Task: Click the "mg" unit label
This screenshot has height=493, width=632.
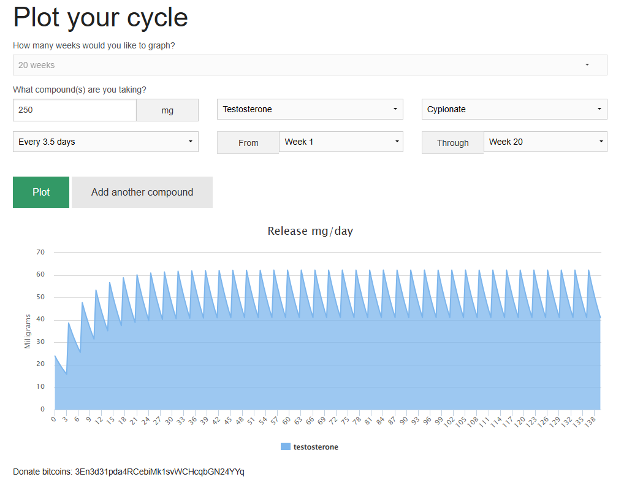Action: pyautogui.click(x=167, y=111)
